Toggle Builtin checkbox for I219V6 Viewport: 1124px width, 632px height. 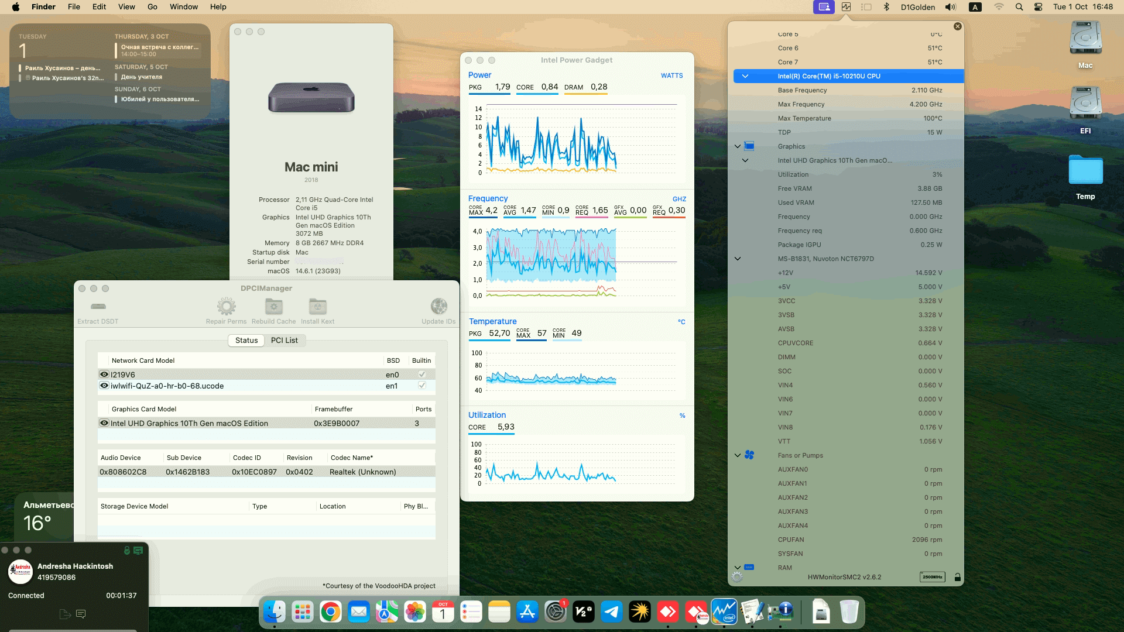(422, 375)
